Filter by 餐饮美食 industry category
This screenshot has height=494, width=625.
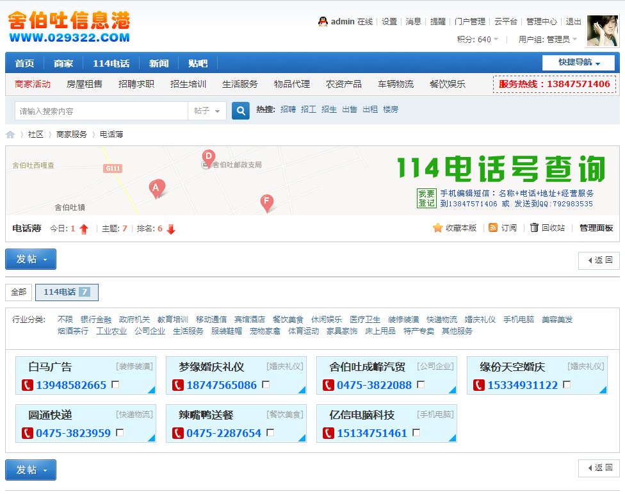point(288,319)
